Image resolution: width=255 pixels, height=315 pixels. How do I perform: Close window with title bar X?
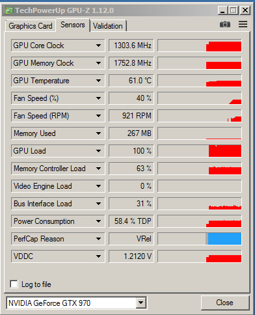point(245,10)
